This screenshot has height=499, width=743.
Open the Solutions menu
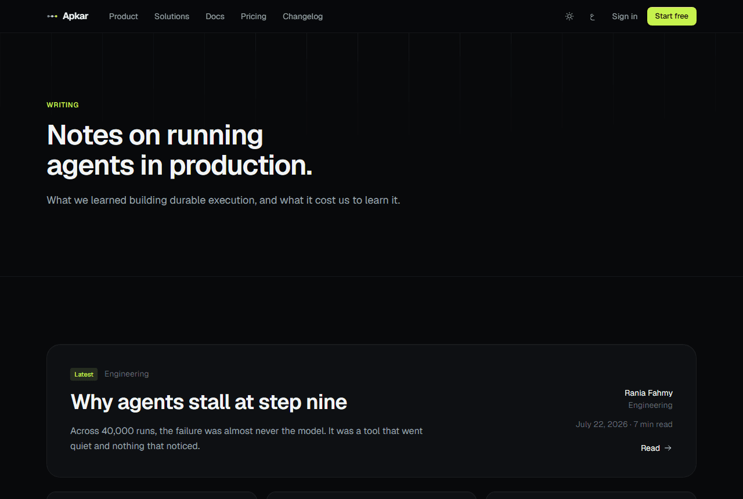point(172,16)
